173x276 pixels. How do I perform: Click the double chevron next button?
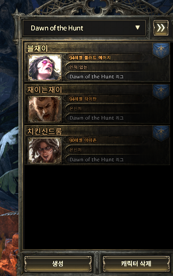click(x=161, y=28)
